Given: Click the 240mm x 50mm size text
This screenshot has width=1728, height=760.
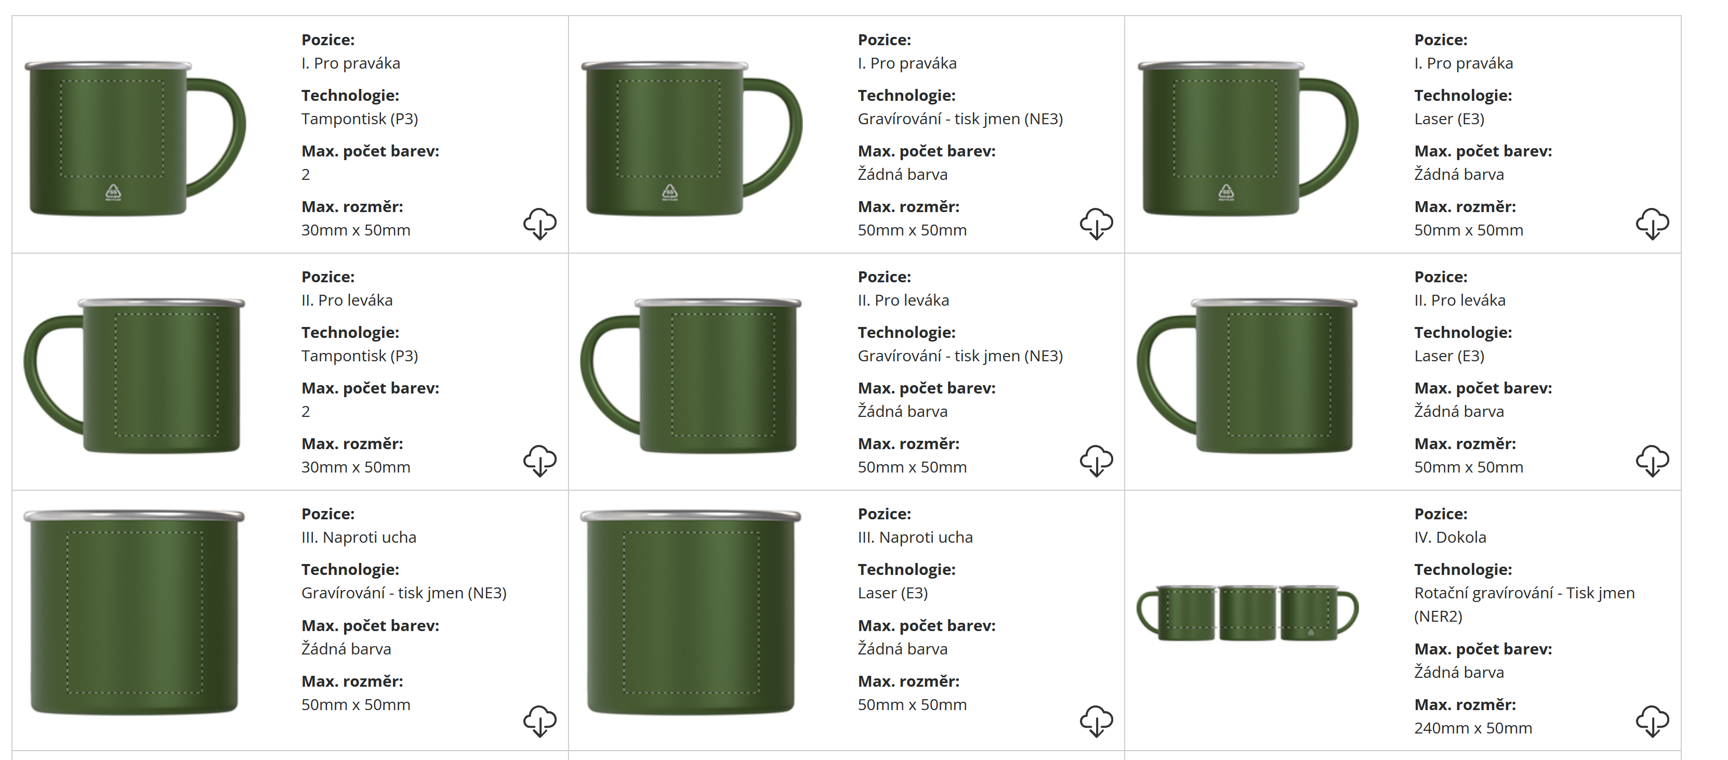Looking at the screenshot, I should pos(1472,728).
